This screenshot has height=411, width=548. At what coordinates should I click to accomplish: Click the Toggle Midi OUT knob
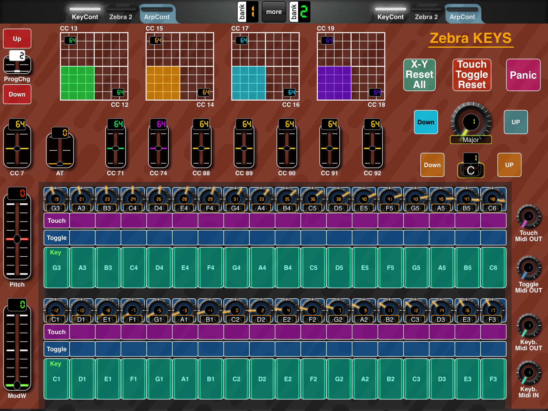529,268
